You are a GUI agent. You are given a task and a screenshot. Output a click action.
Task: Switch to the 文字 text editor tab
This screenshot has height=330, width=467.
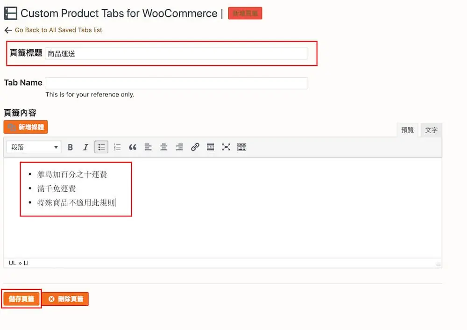click(x=431, y=130)
